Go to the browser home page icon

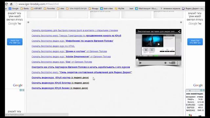pyautogui.click(x=11, y=4)
